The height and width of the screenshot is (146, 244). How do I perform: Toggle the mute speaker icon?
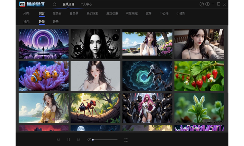coord(89,140)
